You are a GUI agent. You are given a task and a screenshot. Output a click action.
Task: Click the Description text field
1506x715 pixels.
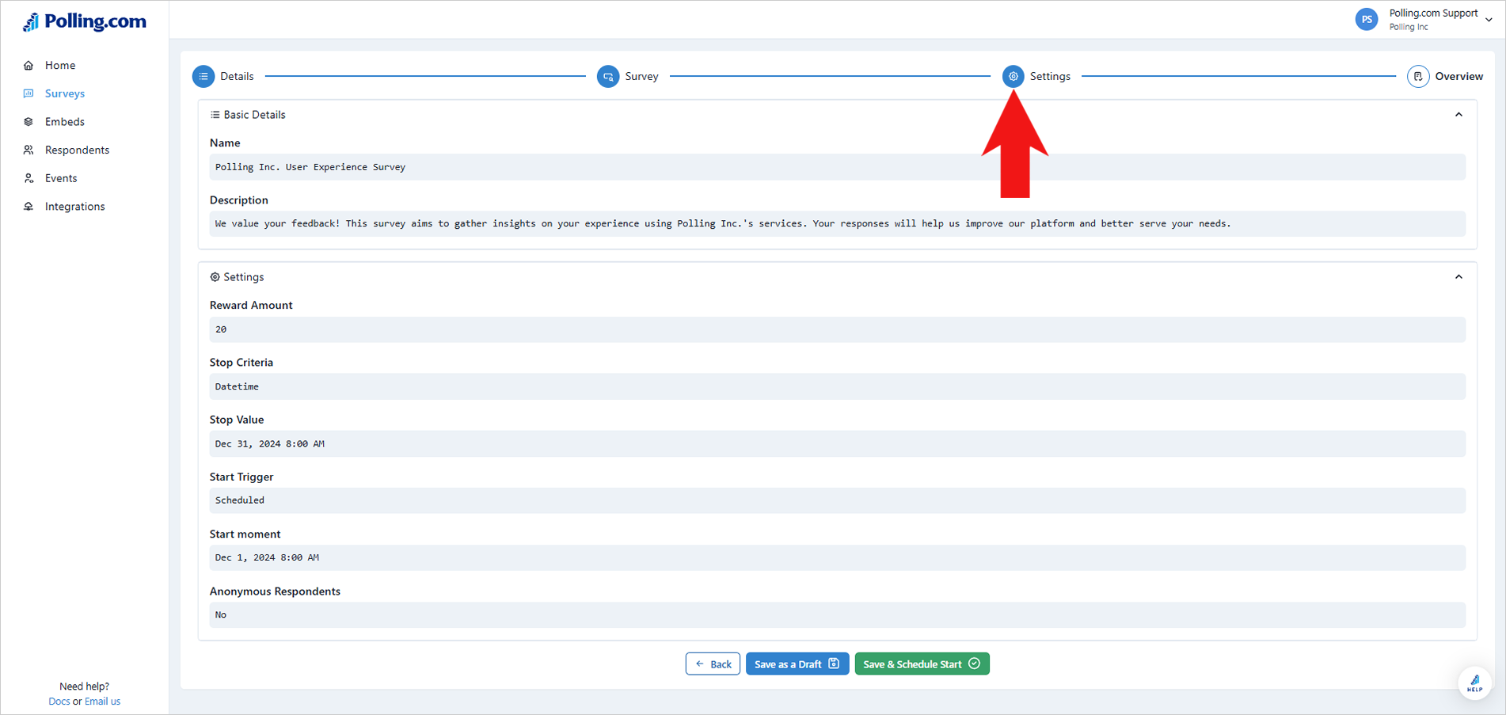tap(838, 223)
